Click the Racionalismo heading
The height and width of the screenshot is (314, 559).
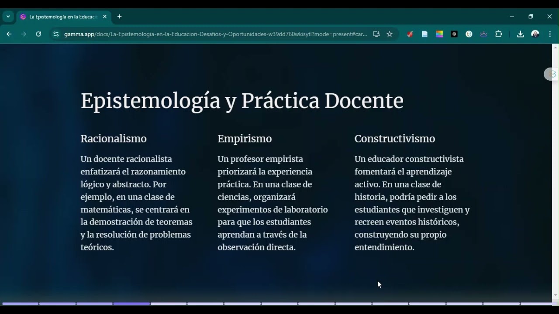114,139
